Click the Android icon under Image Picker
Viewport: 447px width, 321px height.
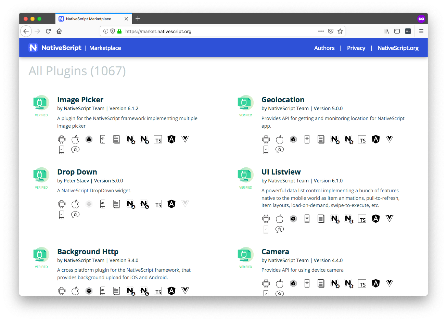[x=62, y=139]
